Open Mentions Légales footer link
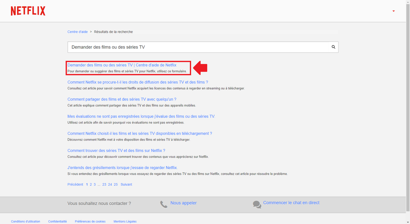This screenshot has width=410, height=224. [x=125, y=222]
